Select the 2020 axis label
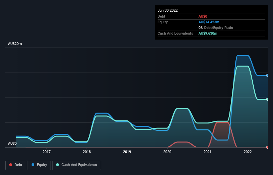 click(167, 152)
